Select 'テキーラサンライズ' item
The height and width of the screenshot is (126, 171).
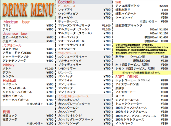[71, 45]
